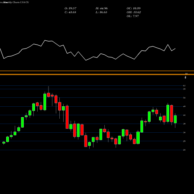The width and height of the screenshot is (194, 194).
Task: Click the 'OH: 13.62' reading
Action: (134, 12)
